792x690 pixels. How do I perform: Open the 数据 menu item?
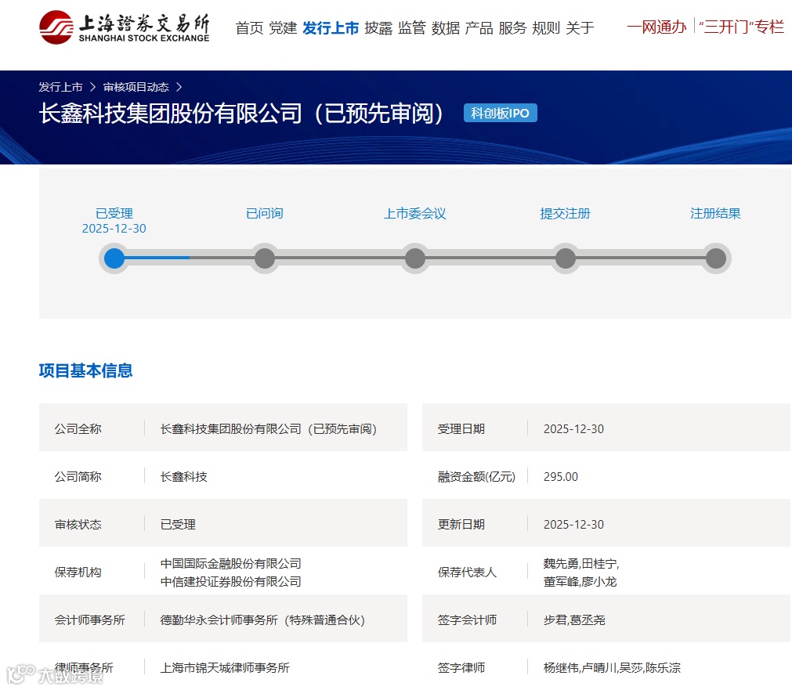446,27
